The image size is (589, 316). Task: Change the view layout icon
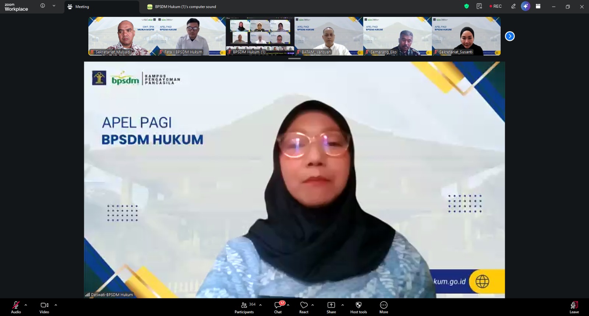pos(538,6)
